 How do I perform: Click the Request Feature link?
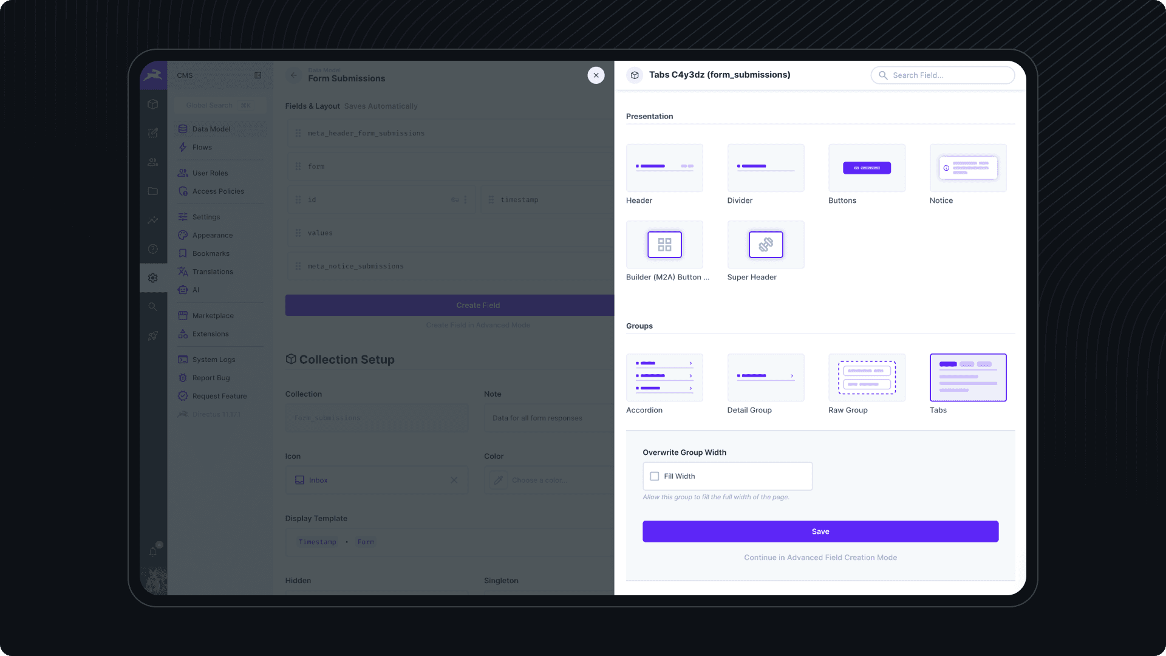coord(221,396)
